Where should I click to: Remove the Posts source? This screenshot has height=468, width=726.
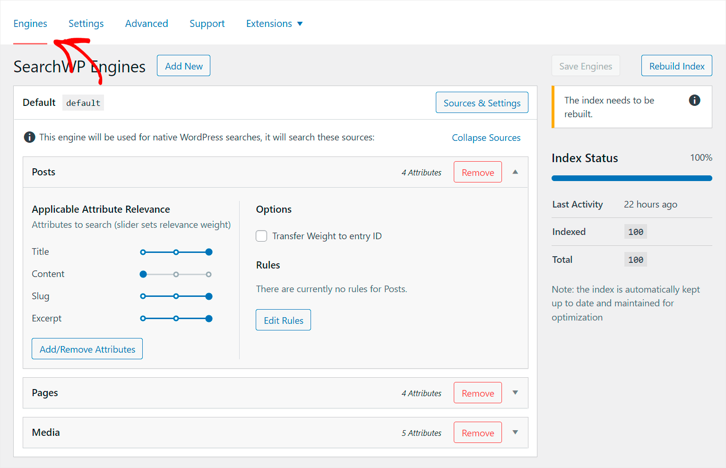point(478,172)
